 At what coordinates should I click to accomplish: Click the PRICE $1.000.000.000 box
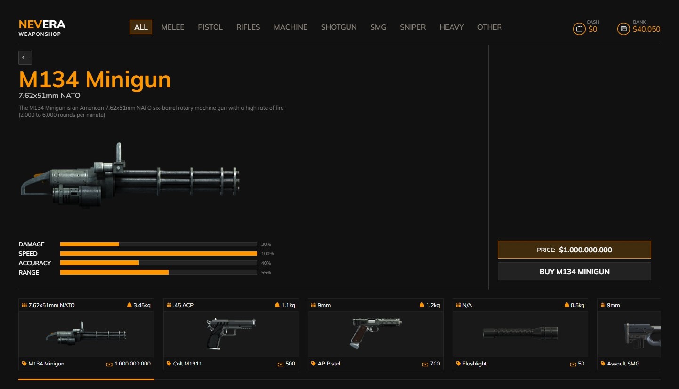click(574, 250)
